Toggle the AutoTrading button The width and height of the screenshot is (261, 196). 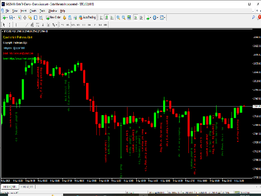pos(87,18)
